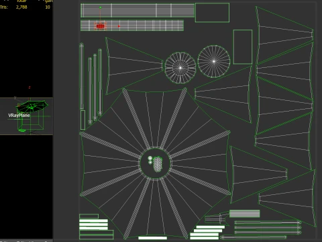This screenshot has height=242, width=322.
Task: Click the green vertical axis gizmo arrow
Action: pos(101,7)
